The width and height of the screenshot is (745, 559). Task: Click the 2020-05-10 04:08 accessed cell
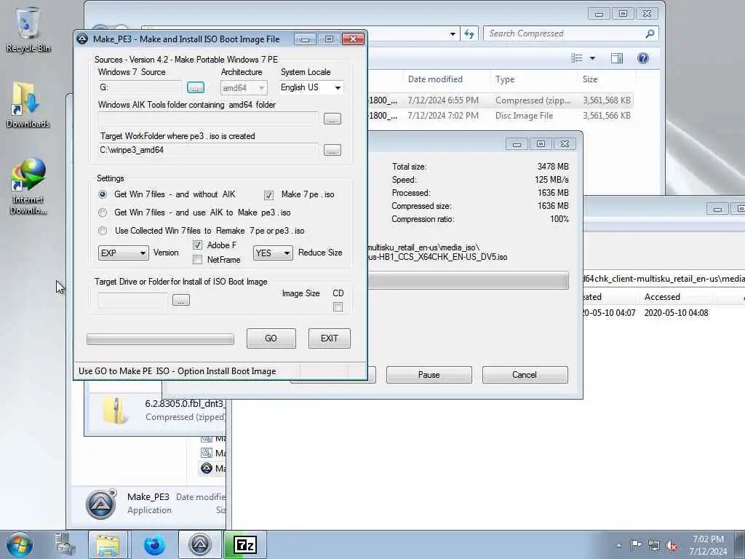tap(676, 313)
